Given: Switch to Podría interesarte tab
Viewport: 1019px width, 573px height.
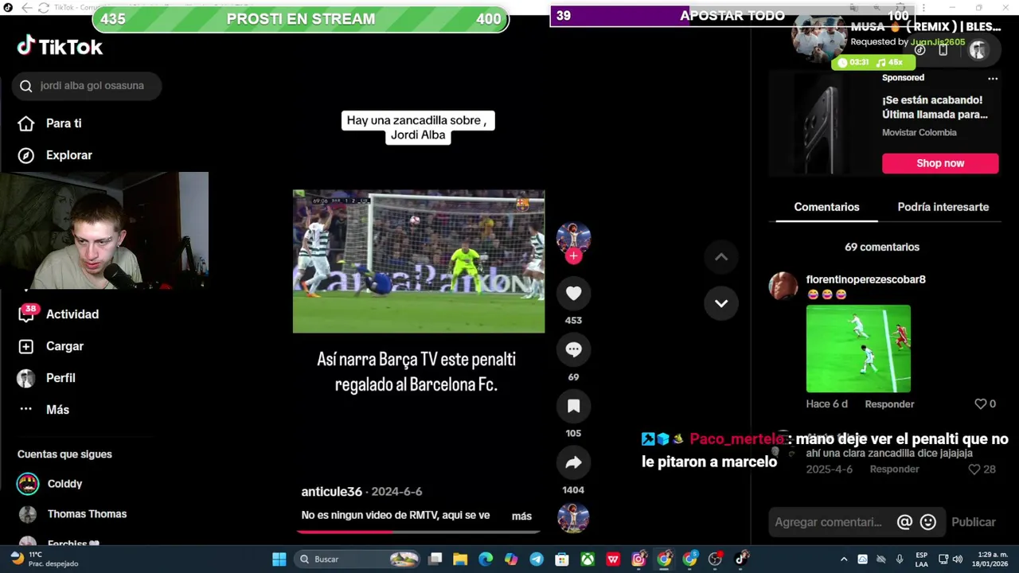Looking at the screenshot, I should click(943, 207).
